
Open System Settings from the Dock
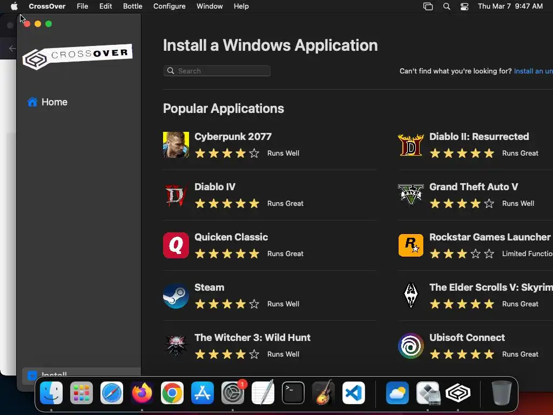(233, 393)
